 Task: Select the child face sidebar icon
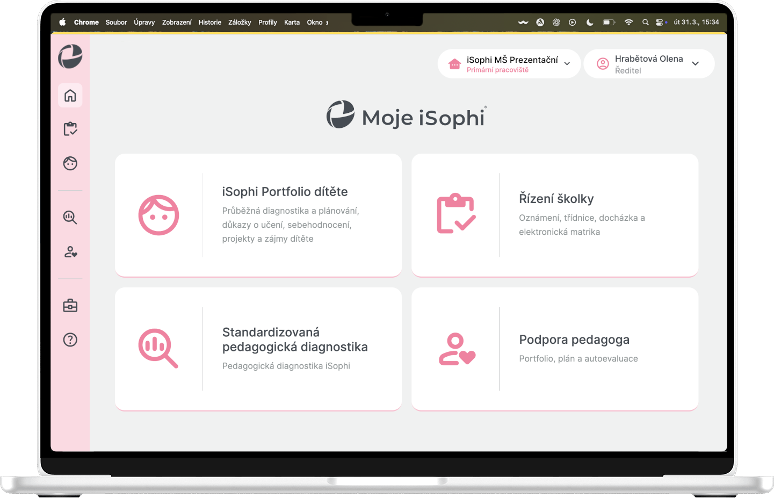(x=70, y=163)
